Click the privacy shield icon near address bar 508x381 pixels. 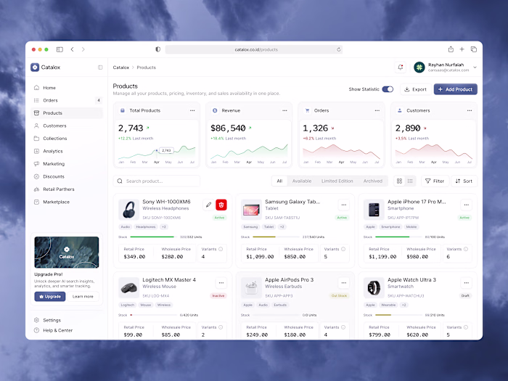point(157,49)
